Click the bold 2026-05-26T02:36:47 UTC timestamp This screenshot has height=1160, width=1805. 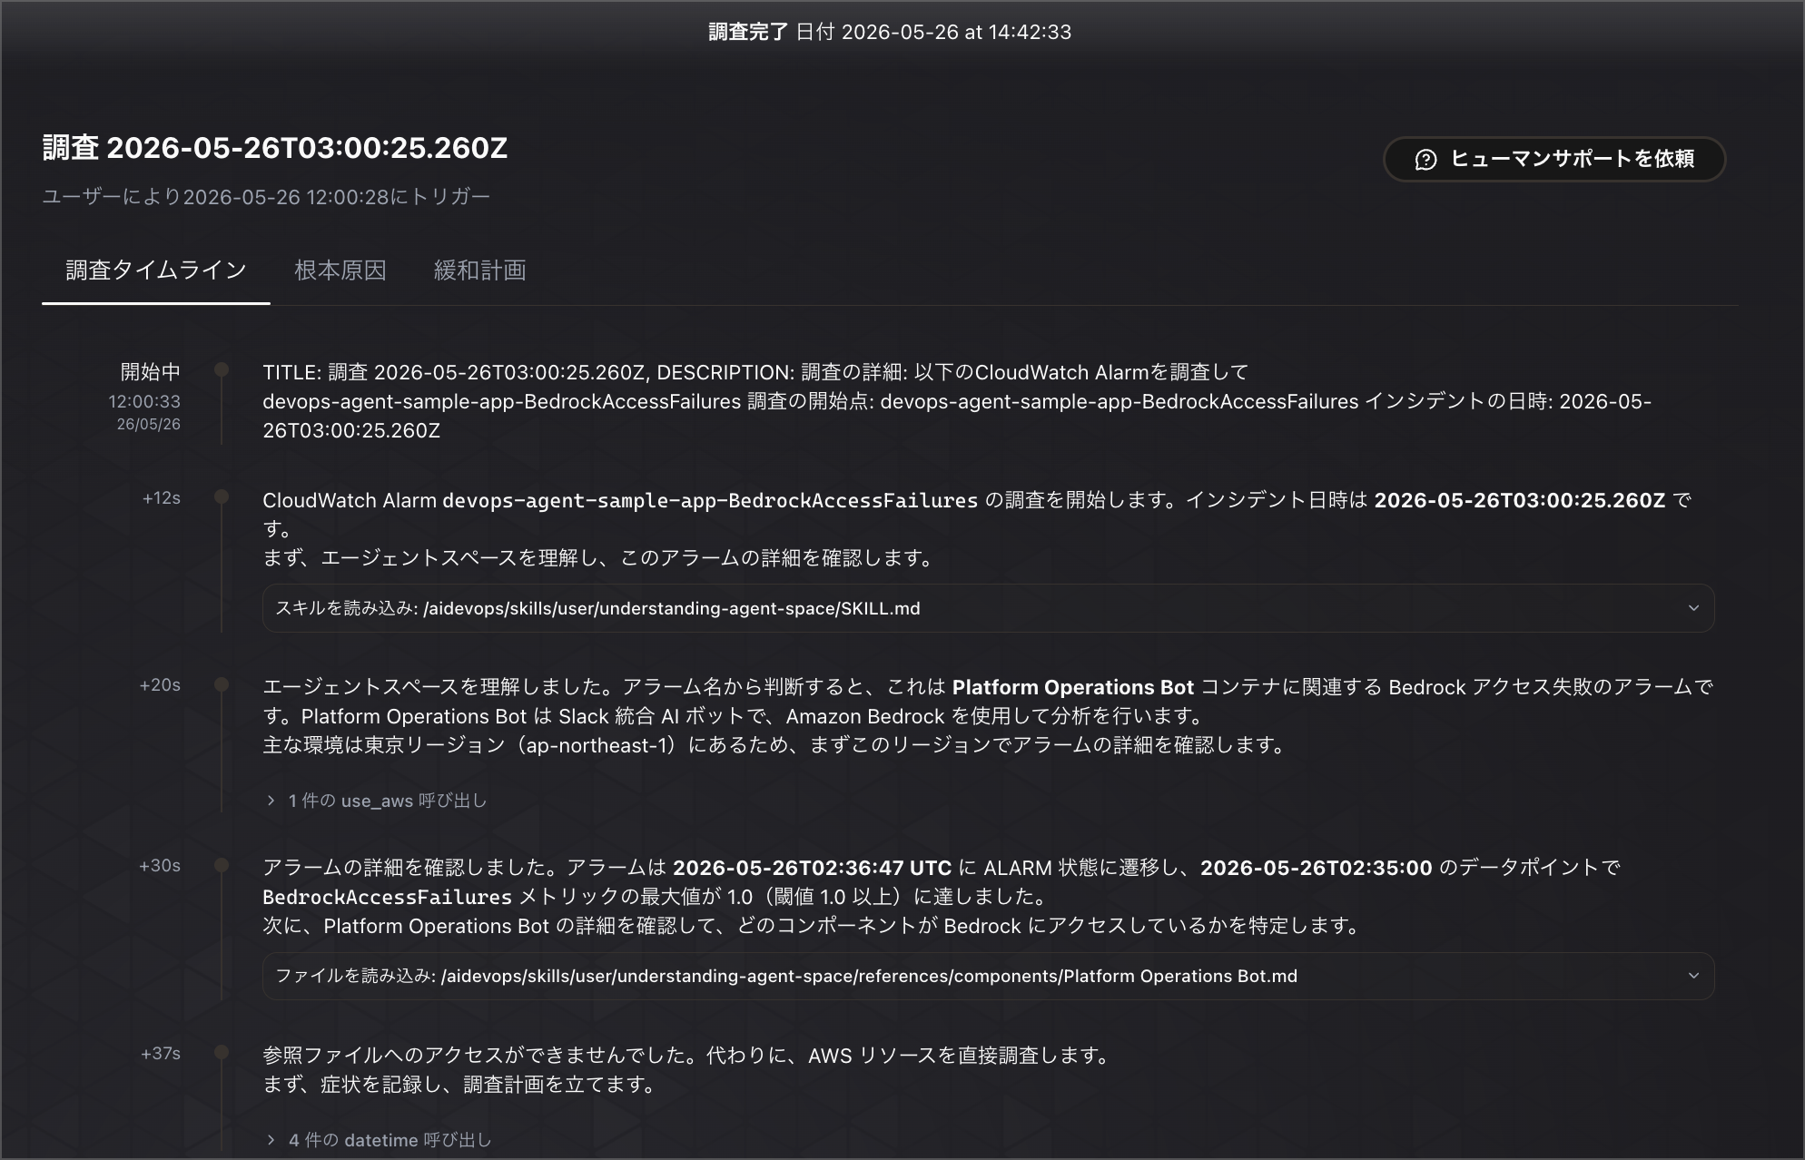pyautogui.click(x=813, y=868)
